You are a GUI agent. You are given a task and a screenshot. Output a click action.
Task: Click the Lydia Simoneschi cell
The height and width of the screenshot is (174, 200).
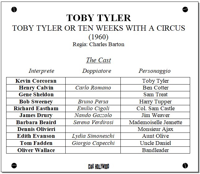[x=93, y=136]
